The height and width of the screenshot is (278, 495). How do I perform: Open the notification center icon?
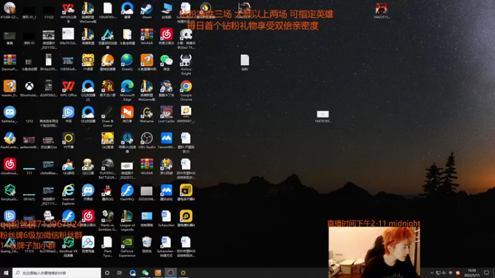486,272
